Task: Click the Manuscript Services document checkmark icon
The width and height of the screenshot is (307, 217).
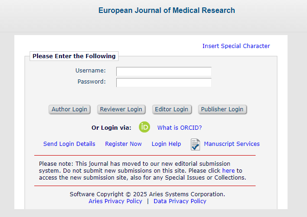Action: pyautogui.click(x=195, y=145)
